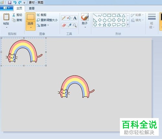Select the oval callout shape
Screen dimensions: 162x139
119,25
